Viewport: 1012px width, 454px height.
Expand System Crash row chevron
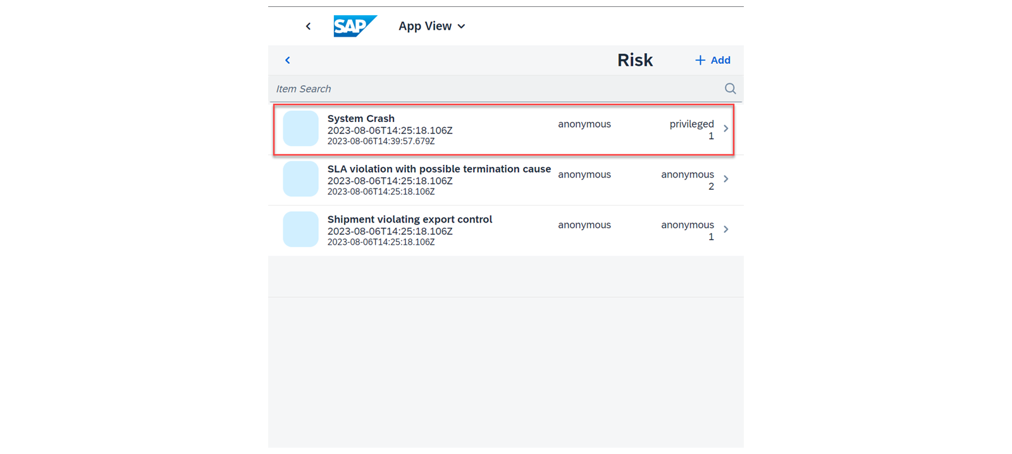click(726, 128)
